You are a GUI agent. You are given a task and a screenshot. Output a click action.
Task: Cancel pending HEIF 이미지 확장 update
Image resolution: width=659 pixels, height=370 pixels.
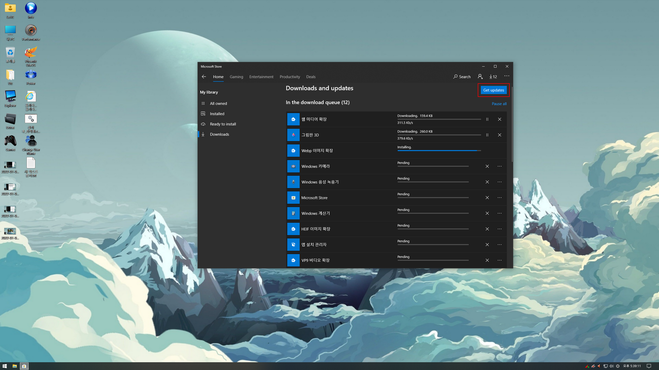[487, 229]
